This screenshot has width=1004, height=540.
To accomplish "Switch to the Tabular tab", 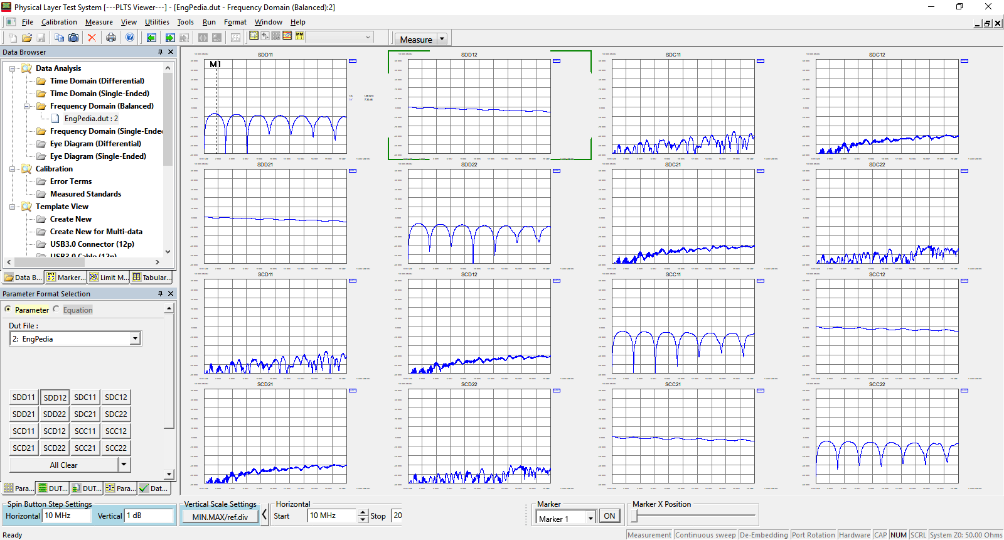I will click(x=151, y=278).
